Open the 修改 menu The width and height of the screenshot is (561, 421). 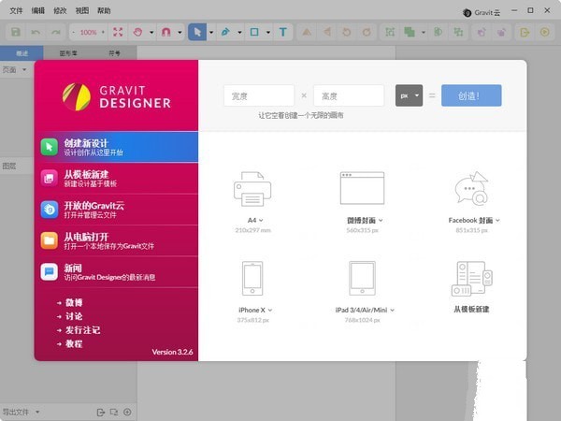coord(60,10)
